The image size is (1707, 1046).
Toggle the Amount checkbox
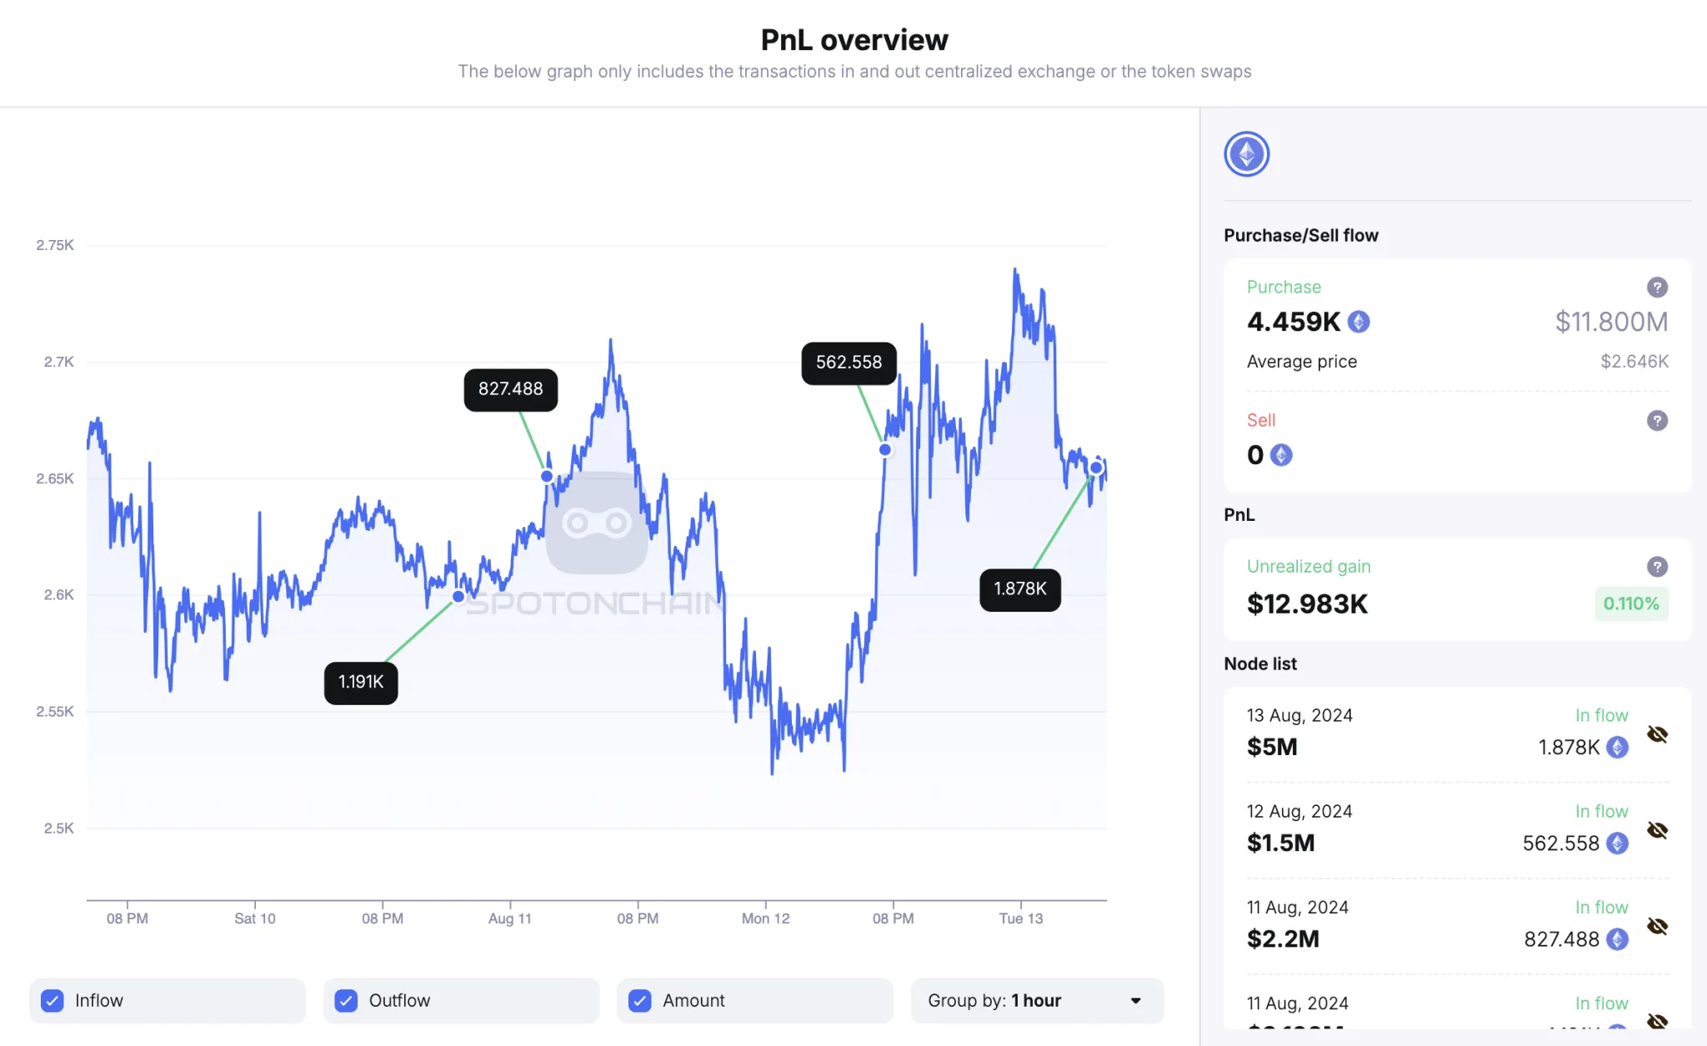[x=640, y=1001]
